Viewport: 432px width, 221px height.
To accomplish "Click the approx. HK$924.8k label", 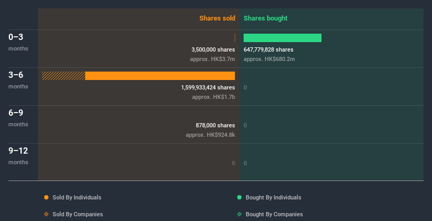I will click(x=210, y=135).
